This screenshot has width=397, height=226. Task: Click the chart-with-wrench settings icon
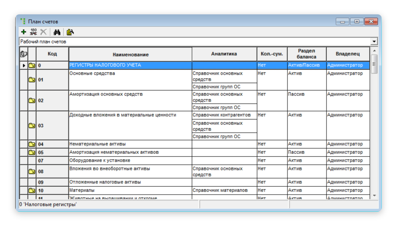70,32
